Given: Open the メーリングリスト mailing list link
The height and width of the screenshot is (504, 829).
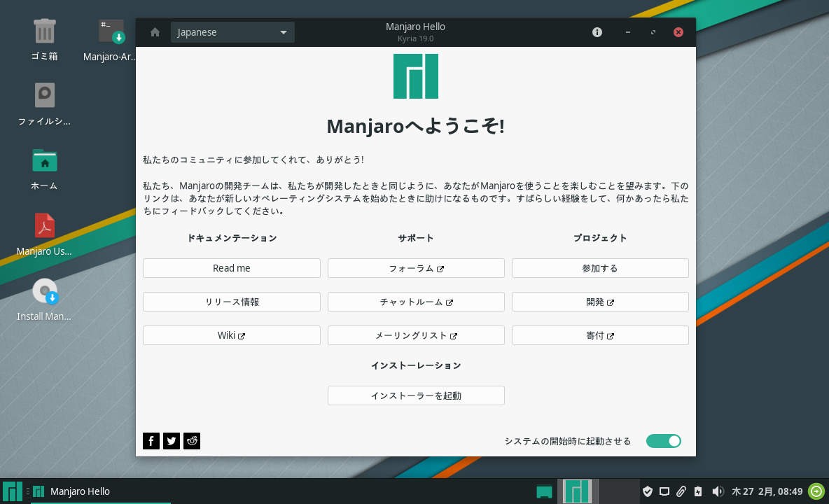Looking at the screenshot, I should (x=416, y=335).
